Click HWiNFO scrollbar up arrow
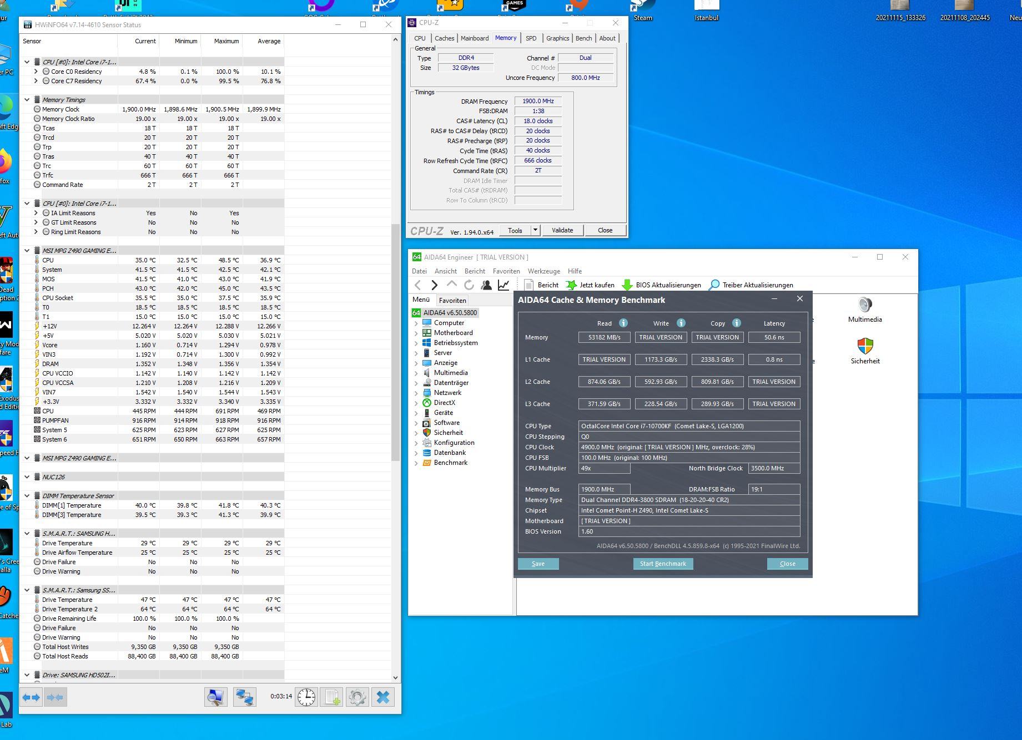This screenshot has height=740, width=1022. click(x=395, y=40)
